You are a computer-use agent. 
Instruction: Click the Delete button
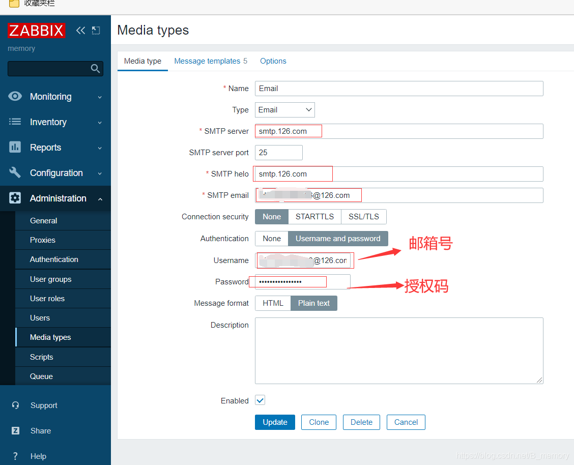pyautogui.click(x=361, y=422)
